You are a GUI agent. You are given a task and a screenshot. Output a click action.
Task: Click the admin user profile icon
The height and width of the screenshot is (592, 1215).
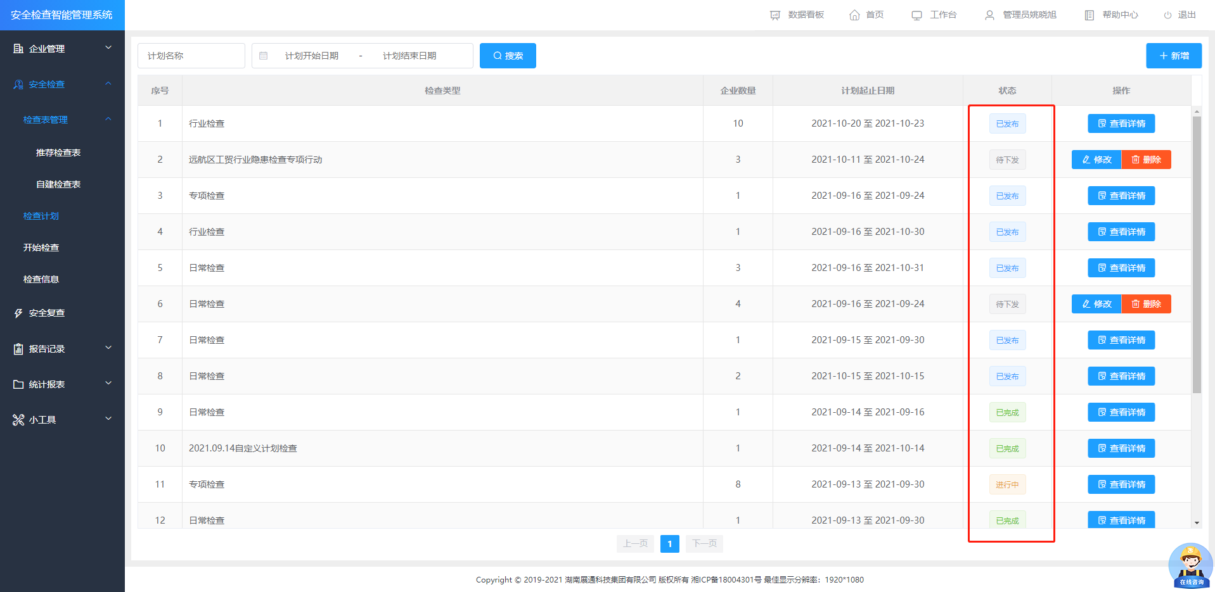click(x=989, y=15)
